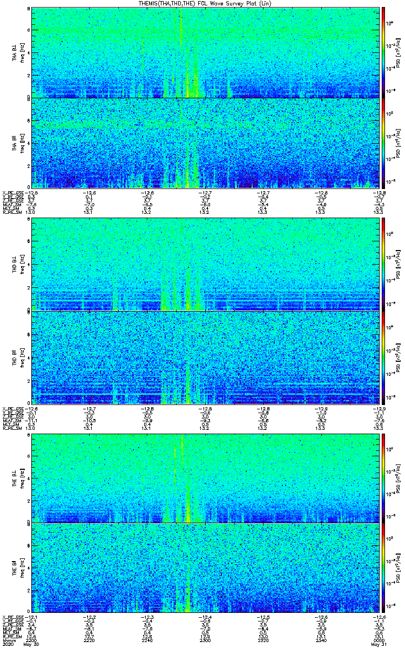Click the "May 31" date label

pyautogui.click(x=379, y=645)
